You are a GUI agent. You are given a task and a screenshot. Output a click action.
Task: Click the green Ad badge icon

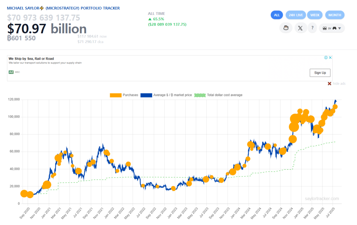pyautogui.click(x=11, y=72)
